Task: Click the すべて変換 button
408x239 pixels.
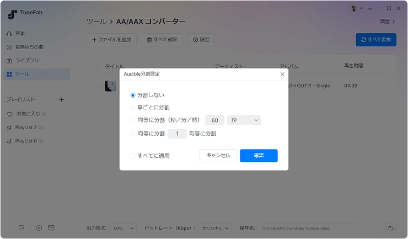Action: pyautogui.click(x=376, y=40)
